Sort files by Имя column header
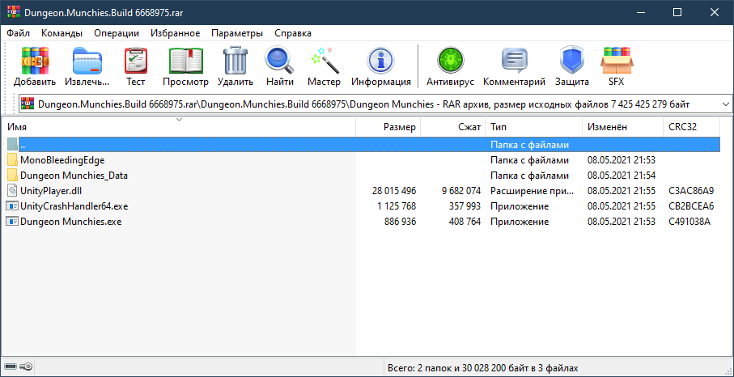Image resolution: width=734 pixels, height=377 pixels. click(x=178, y=127)
